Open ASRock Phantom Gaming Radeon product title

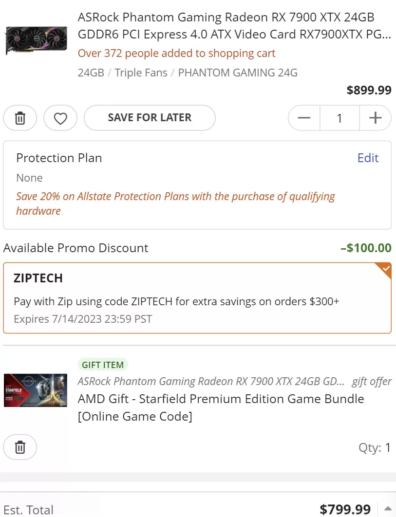(234, 26)
